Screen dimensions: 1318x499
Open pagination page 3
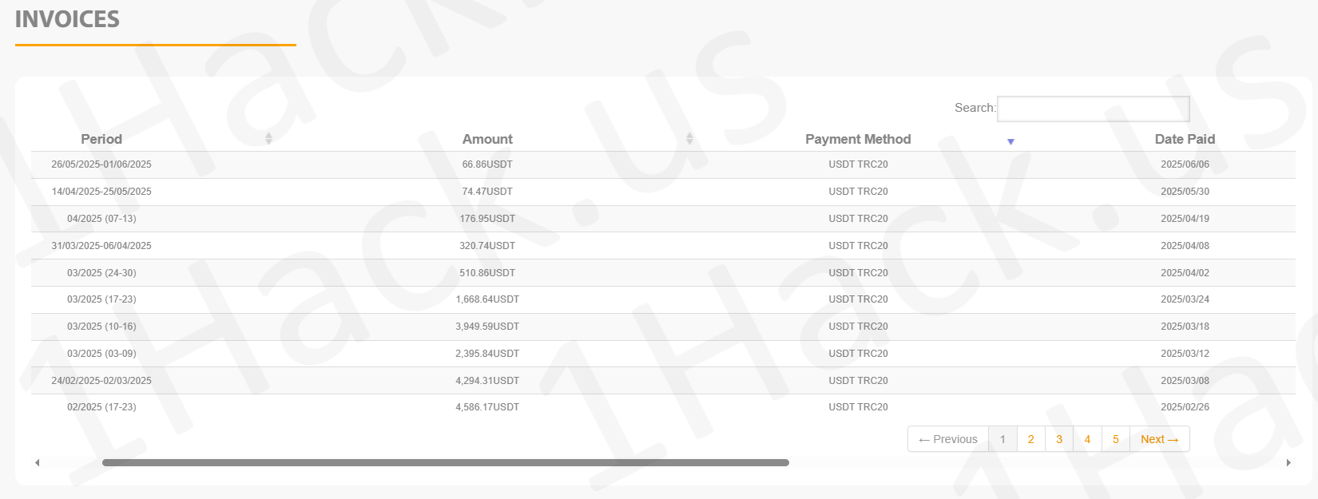coord(1059,439)
